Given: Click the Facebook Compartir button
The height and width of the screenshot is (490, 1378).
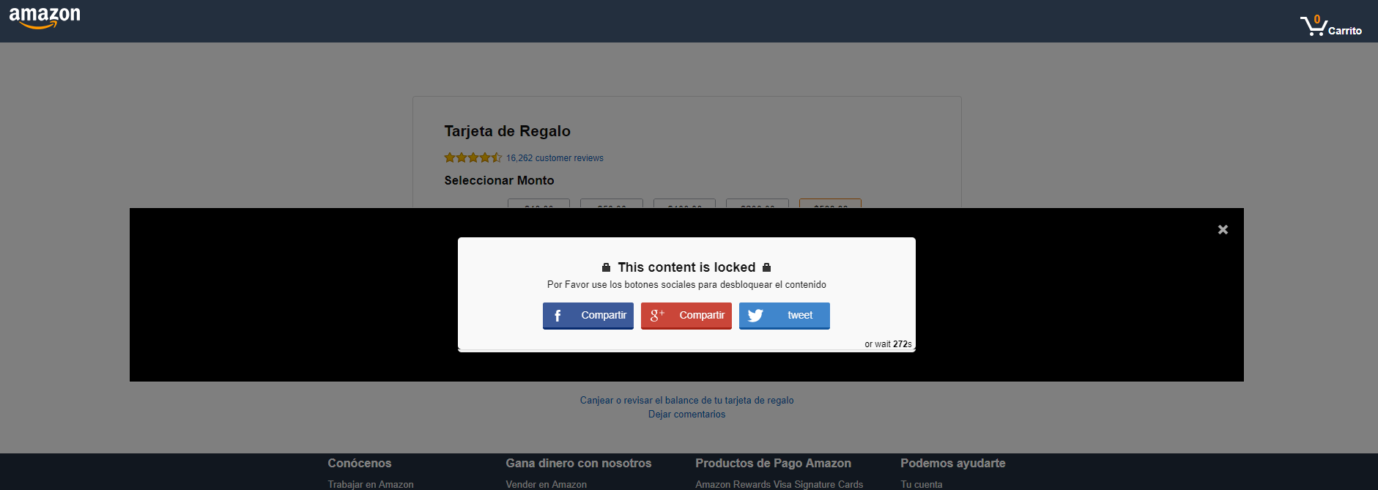Looking at the screenshot, I should (x=588, y=316).
